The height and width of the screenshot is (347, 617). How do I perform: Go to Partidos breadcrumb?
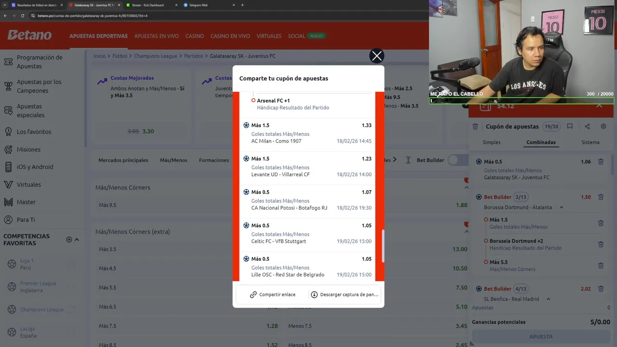tap(193, 56)
